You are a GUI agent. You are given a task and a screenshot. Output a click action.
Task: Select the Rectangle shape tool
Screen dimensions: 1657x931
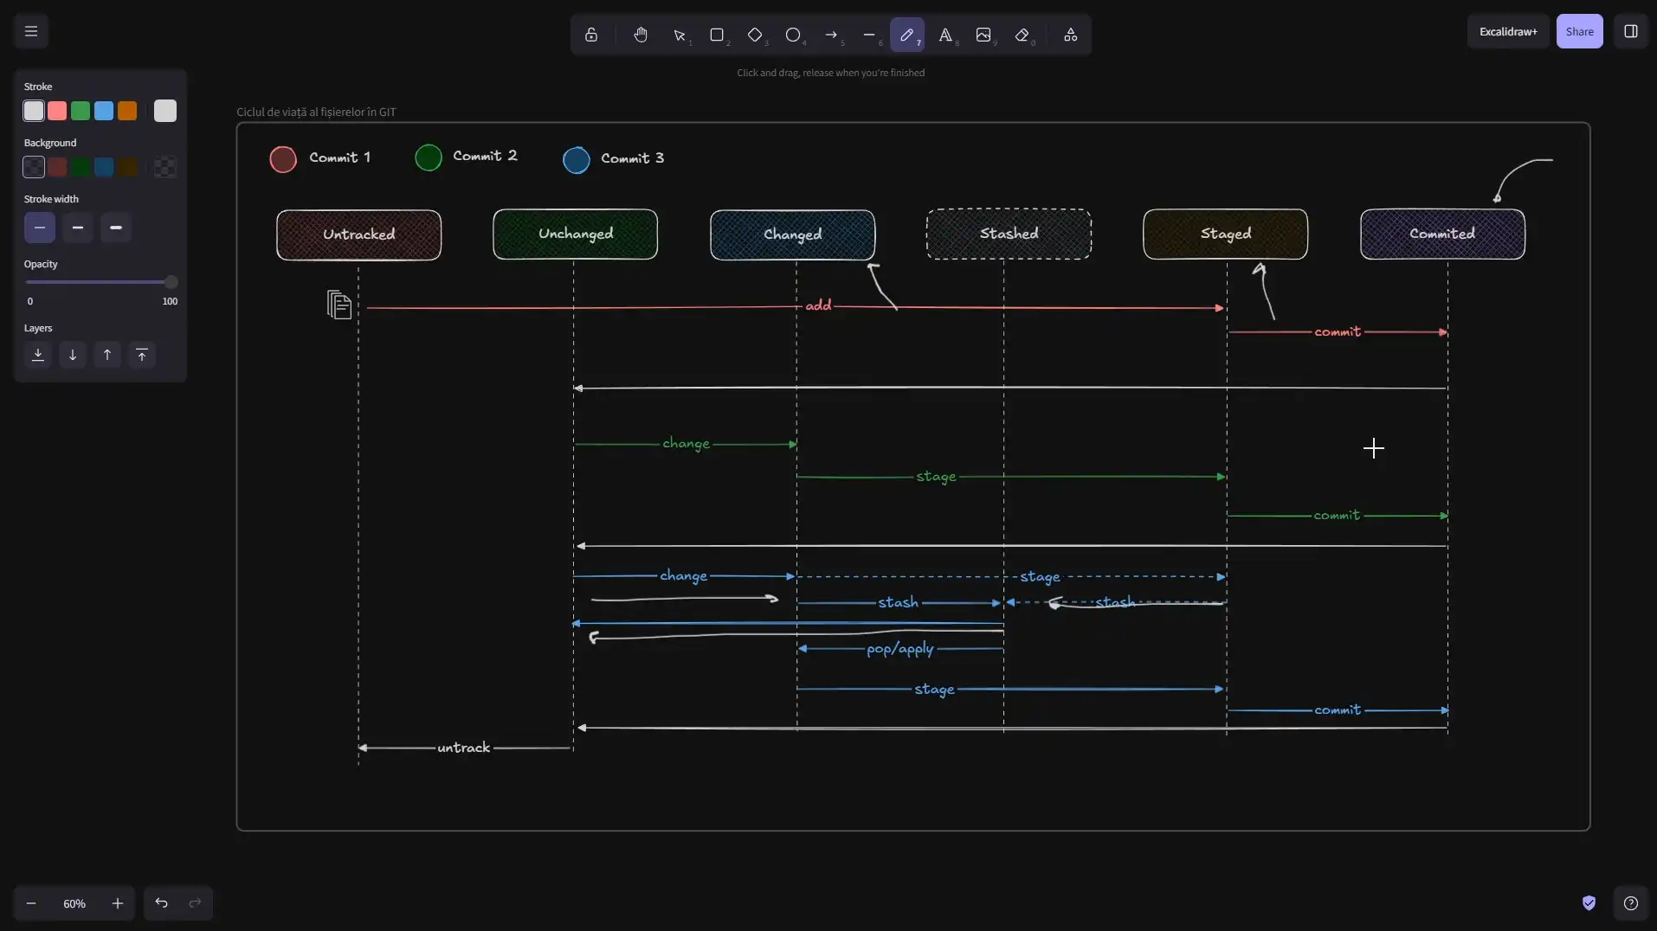coord(717,35)
